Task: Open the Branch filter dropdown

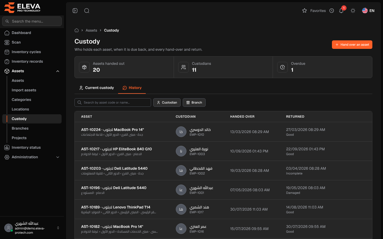Action: [194, 103]
